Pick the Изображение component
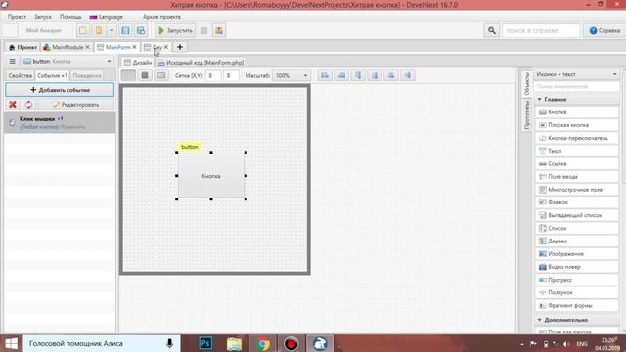This screenshot has height=352, width=626. [577, 254]
